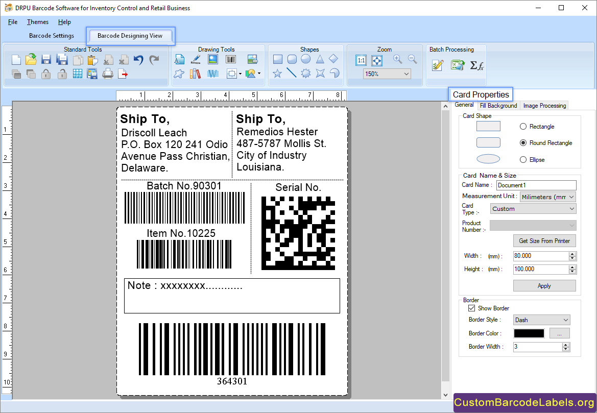Select the WordArt watermark tool
The height and width of the screenshot is (413, 597).
213,74
